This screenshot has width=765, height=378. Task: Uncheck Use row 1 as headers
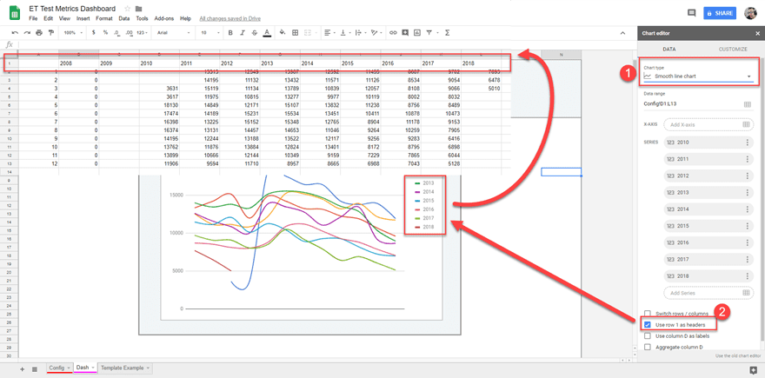pyautogui.click(x=648, y=325)
